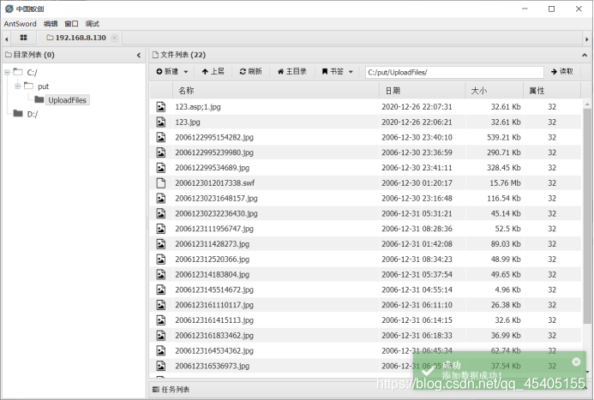
Task: Select the C:/ drive in the tree
Action: (32, 72)
